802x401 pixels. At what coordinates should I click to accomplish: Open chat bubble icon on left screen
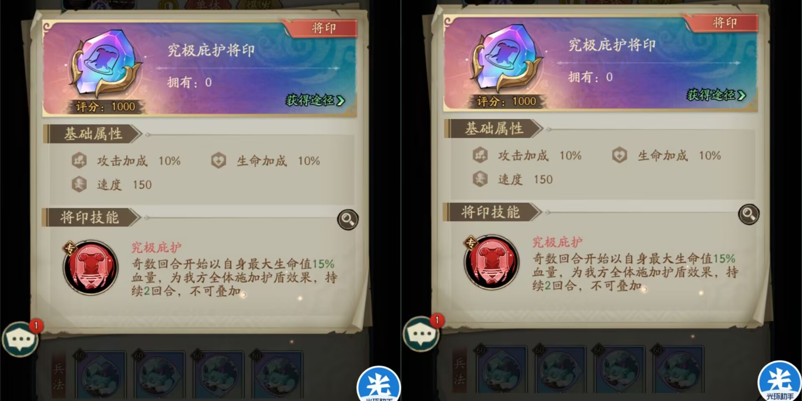pos(20,339)
